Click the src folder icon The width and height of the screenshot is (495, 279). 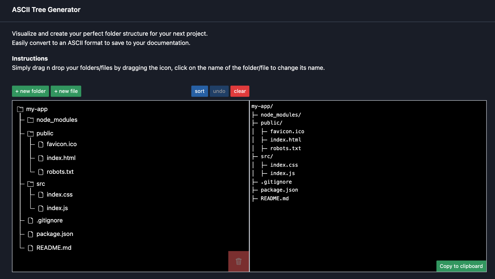click(x=30, y=184)
